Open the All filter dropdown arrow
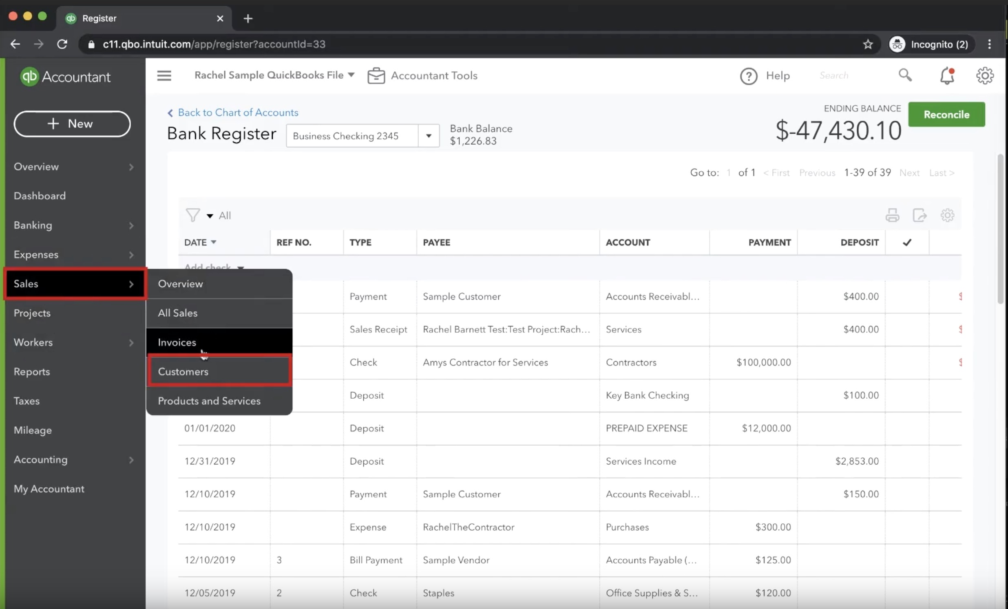 coord(210,216)
